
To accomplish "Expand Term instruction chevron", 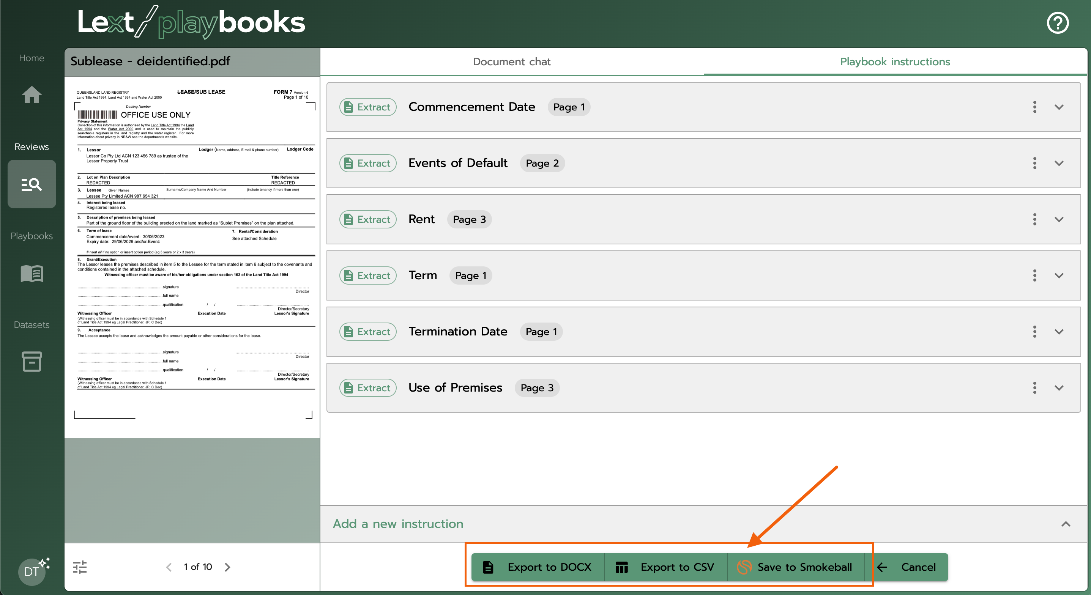I will pyautogui.click(x=1059, y=275).
